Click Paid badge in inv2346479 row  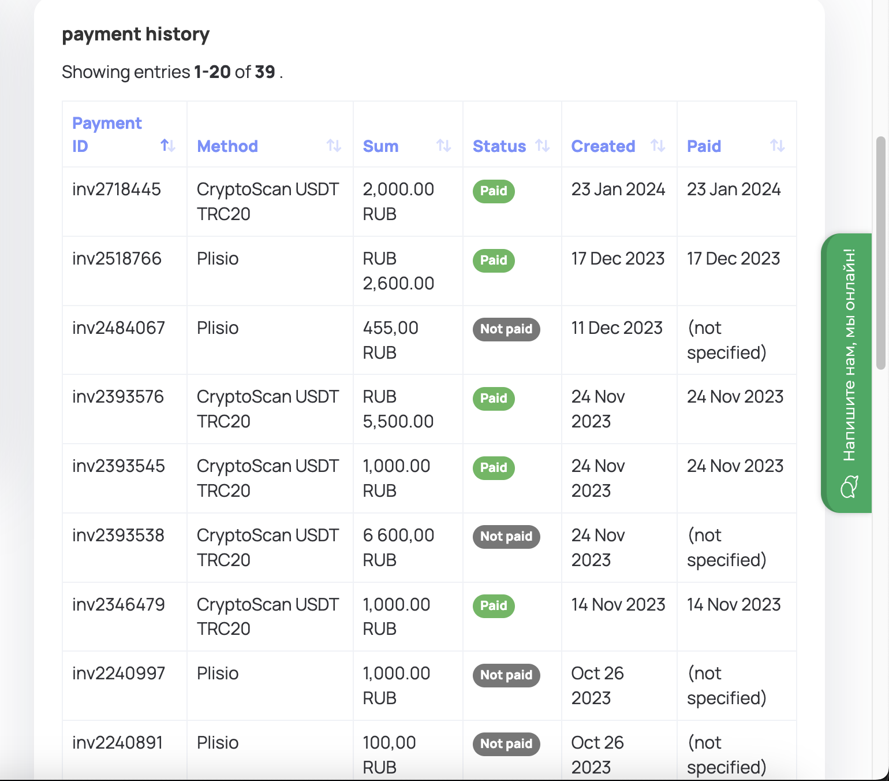tap(494, 606)
